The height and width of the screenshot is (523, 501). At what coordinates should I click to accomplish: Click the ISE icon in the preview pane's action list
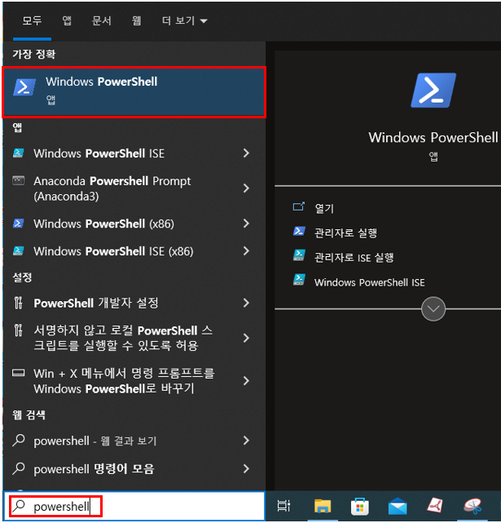click(299, 280)
